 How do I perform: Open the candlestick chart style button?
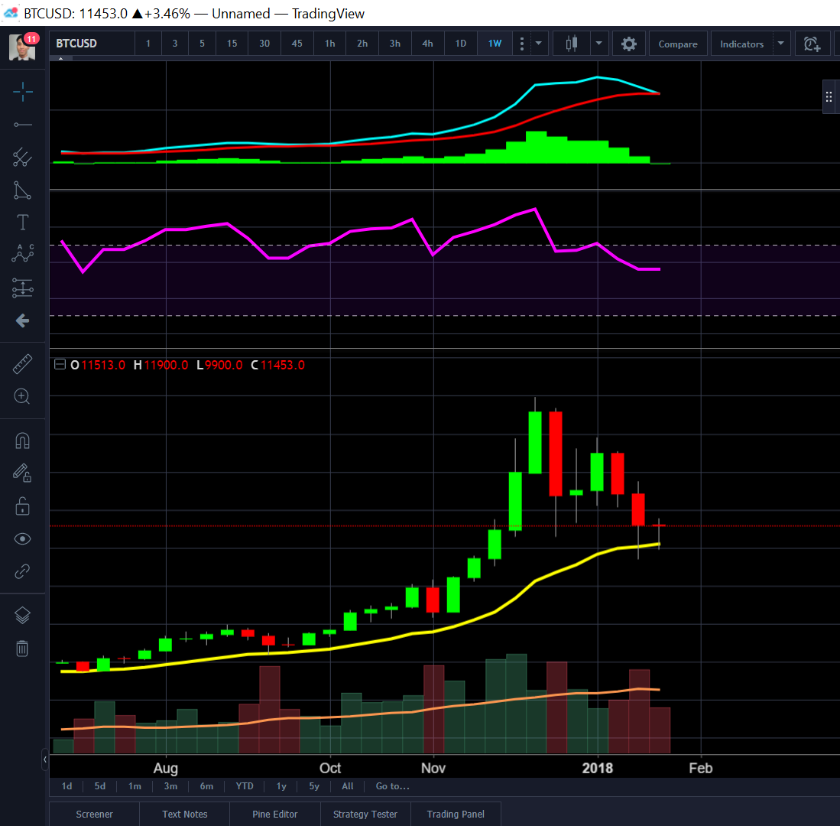coord(572,44)
